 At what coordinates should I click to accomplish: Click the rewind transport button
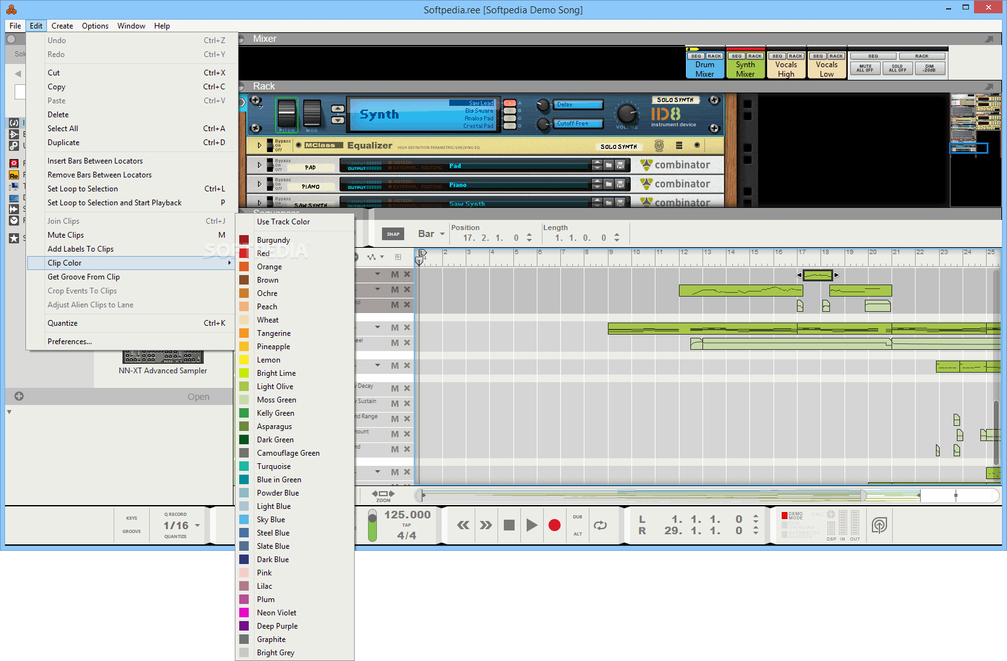point(463,525)
